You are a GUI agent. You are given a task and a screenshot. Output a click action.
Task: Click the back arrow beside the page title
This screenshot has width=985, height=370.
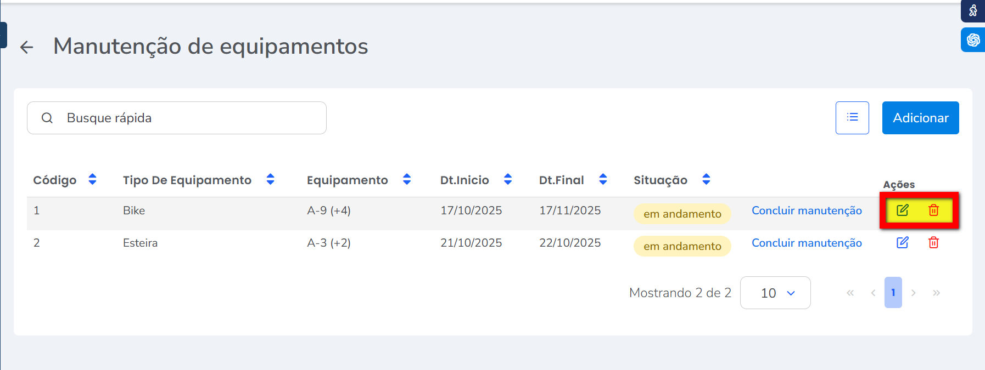[26, 47]
